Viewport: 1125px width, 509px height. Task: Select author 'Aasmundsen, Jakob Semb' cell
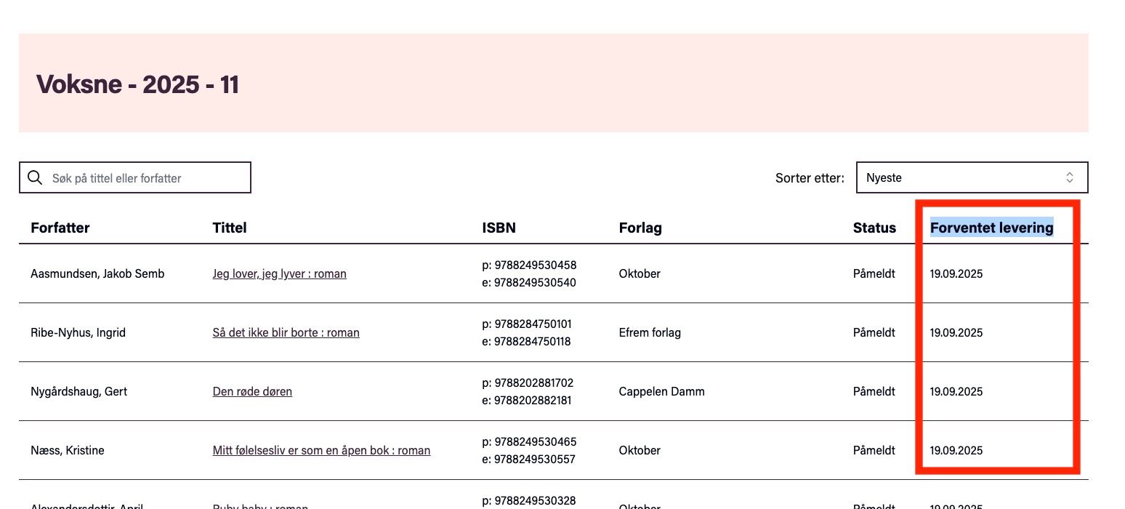coord(97,274)
